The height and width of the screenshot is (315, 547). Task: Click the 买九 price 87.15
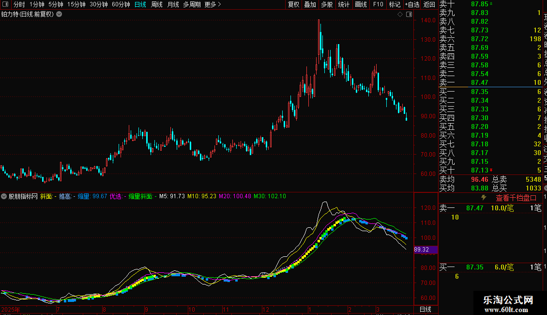coord(480,161)
